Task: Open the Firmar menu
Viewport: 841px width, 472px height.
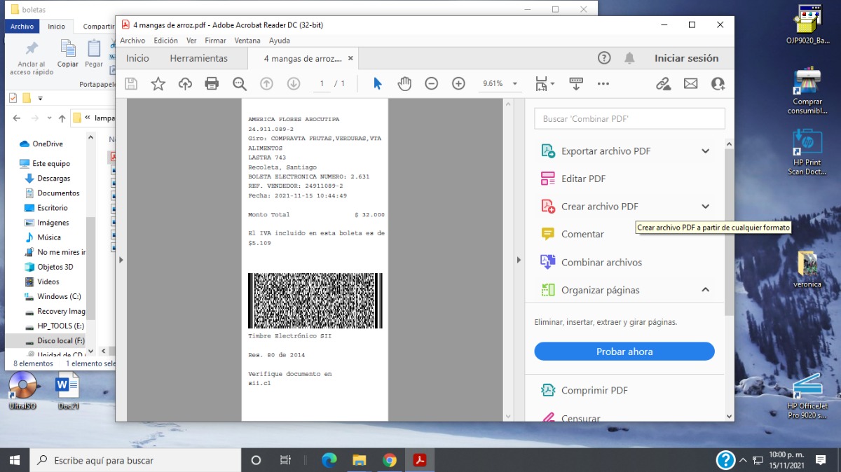Action: tap(216, 41)
